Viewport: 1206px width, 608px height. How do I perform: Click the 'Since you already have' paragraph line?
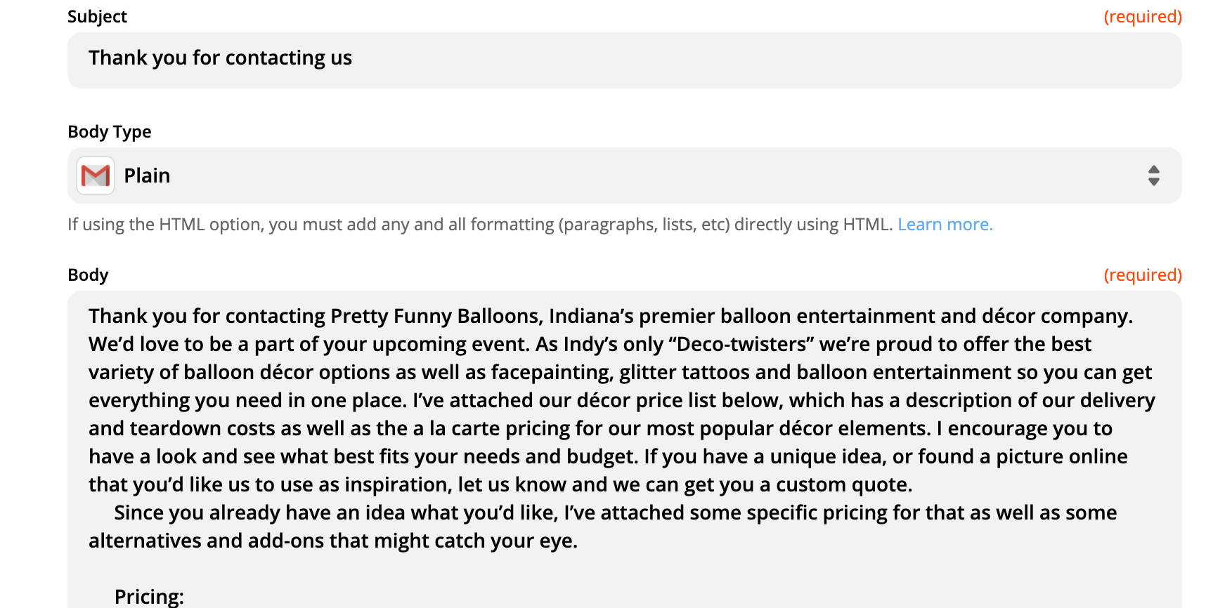tap(615, 513)
